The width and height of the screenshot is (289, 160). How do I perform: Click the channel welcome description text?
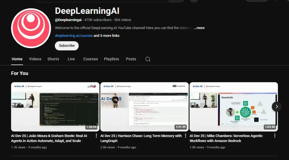pyautogui.click(x=124, y=28)
